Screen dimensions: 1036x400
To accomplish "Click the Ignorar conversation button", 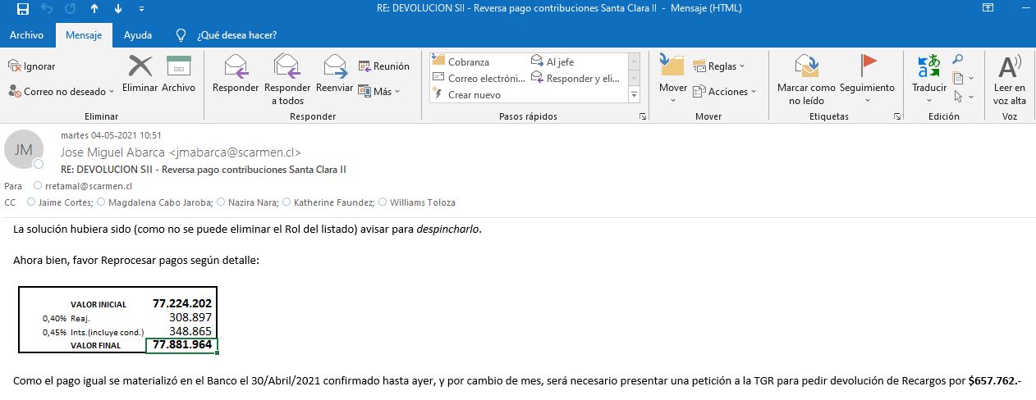I will (32, 66).
